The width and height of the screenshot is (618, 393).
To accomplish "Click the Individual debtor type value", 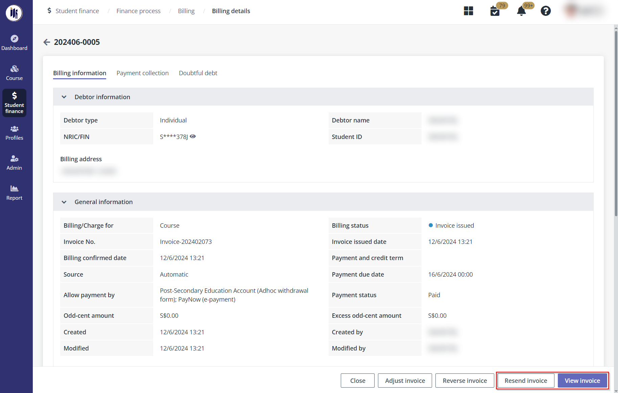I will tap(173, 120).
